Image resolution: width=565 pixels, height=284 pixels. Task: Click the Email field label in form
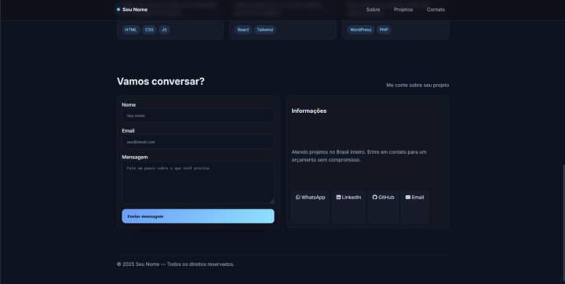(128, 131)
